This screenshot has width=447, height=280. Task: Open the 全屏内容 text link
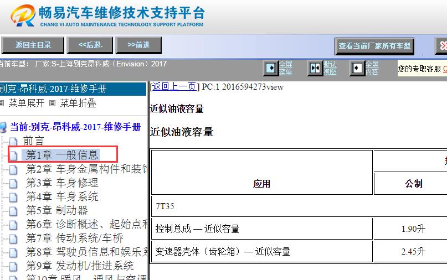pyautogui.click(x=372, y=68)
